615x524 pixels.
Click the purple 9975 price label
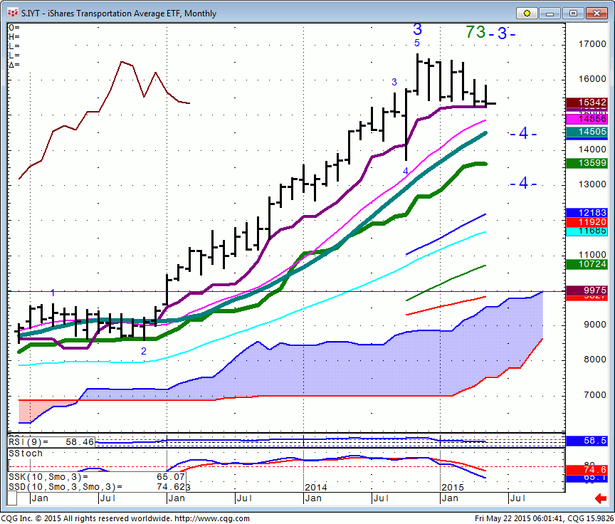(587, 290)
